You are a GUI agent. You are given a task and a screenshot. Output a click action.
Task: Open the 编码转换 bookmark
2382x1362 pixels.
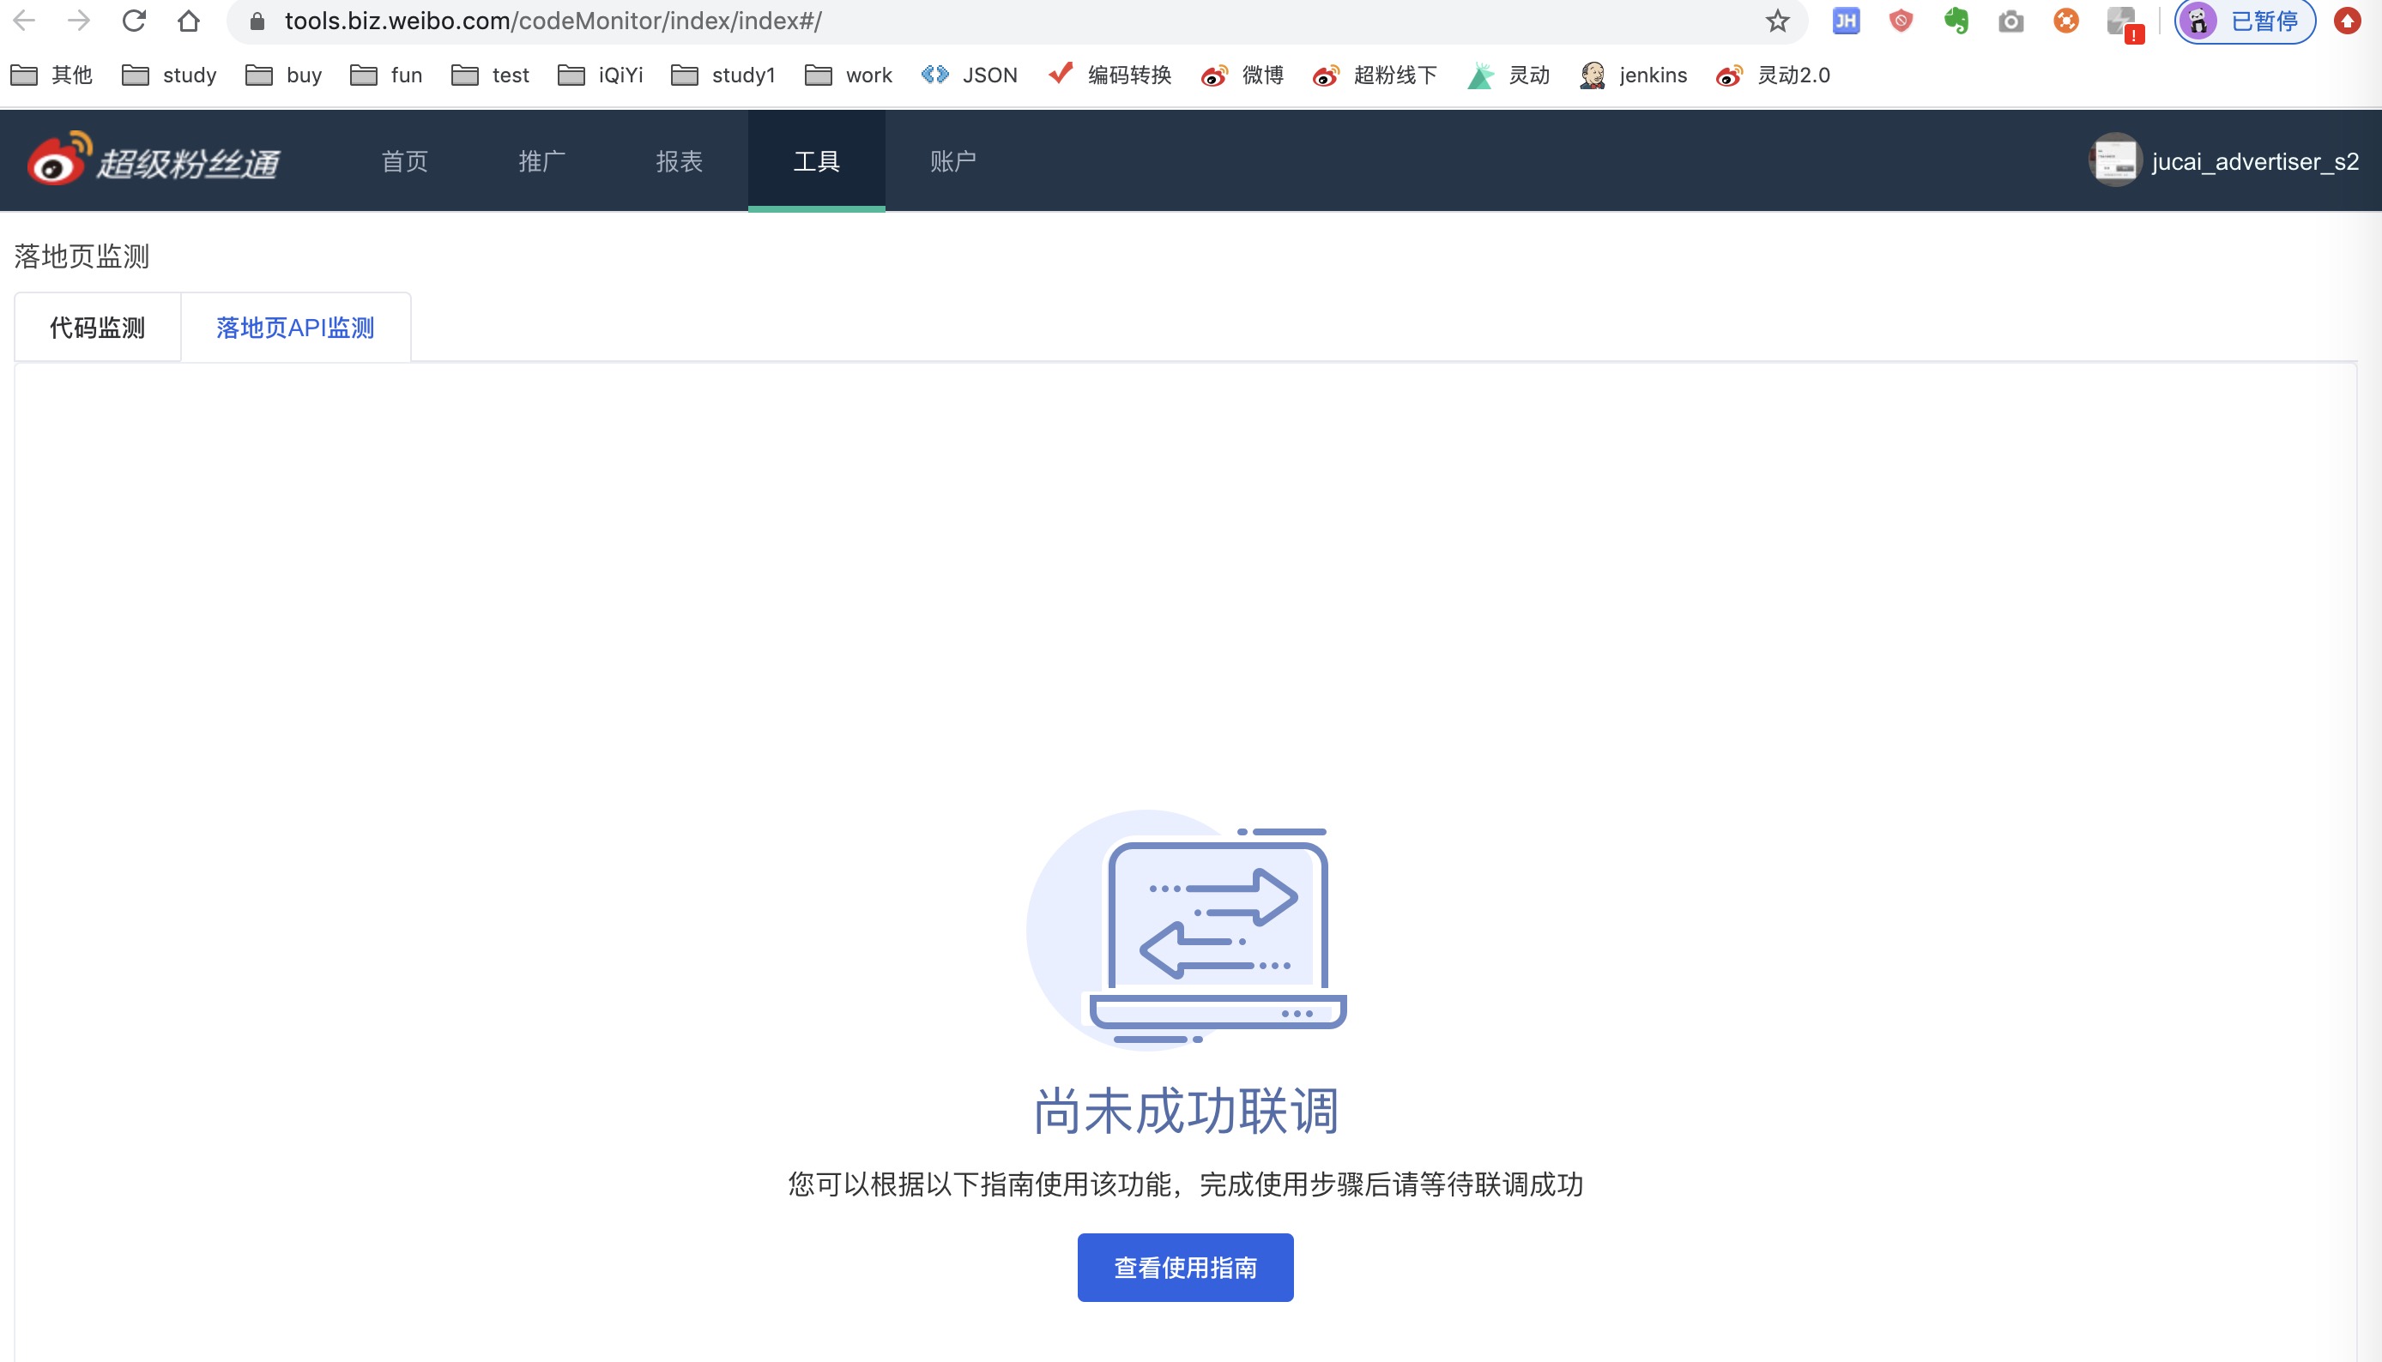click(x=1110, y=75)
